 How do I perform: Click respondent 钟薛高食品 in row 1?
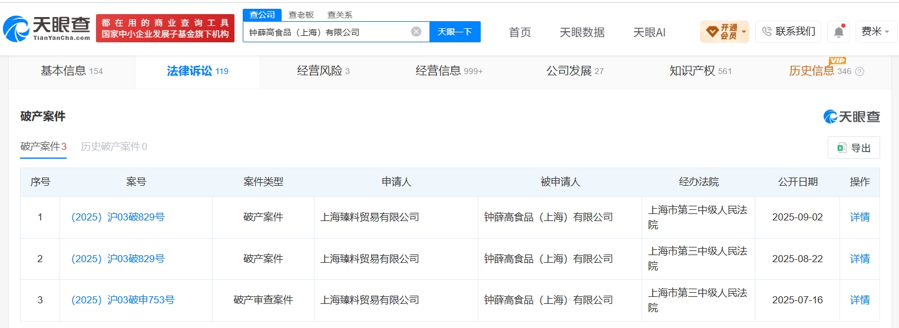(548, 217)
